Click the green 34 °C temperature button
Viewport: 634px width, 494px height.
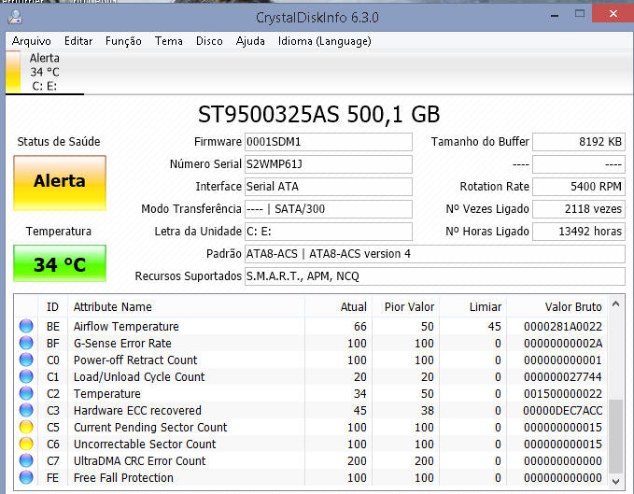pyautogui.click(x=60, y=263)
